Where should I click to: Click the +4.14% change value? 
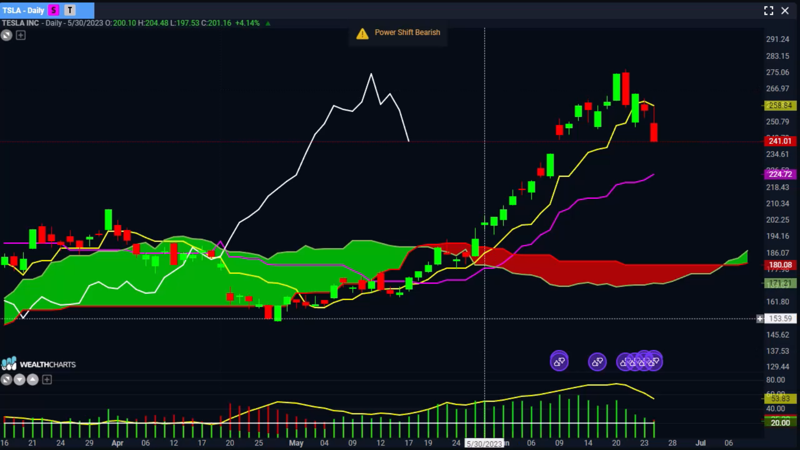(x=247, y=23)
